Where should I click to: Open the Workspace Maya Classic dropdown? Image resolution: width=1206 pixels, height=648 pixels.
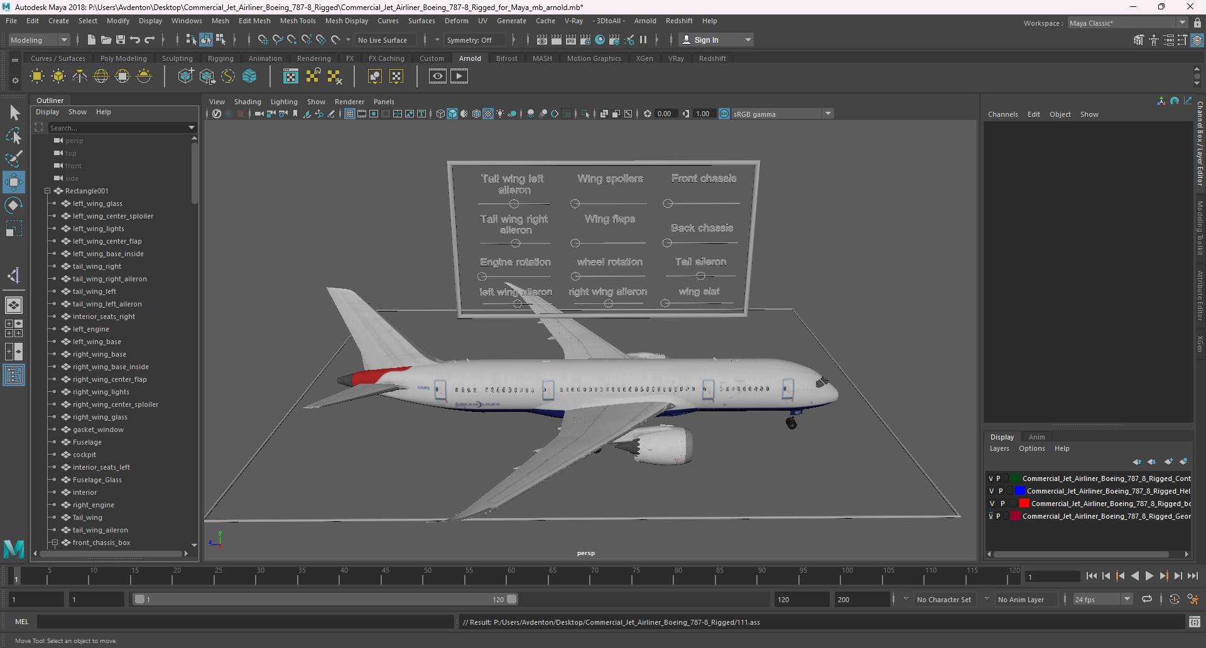click(x=1127, y=23)
